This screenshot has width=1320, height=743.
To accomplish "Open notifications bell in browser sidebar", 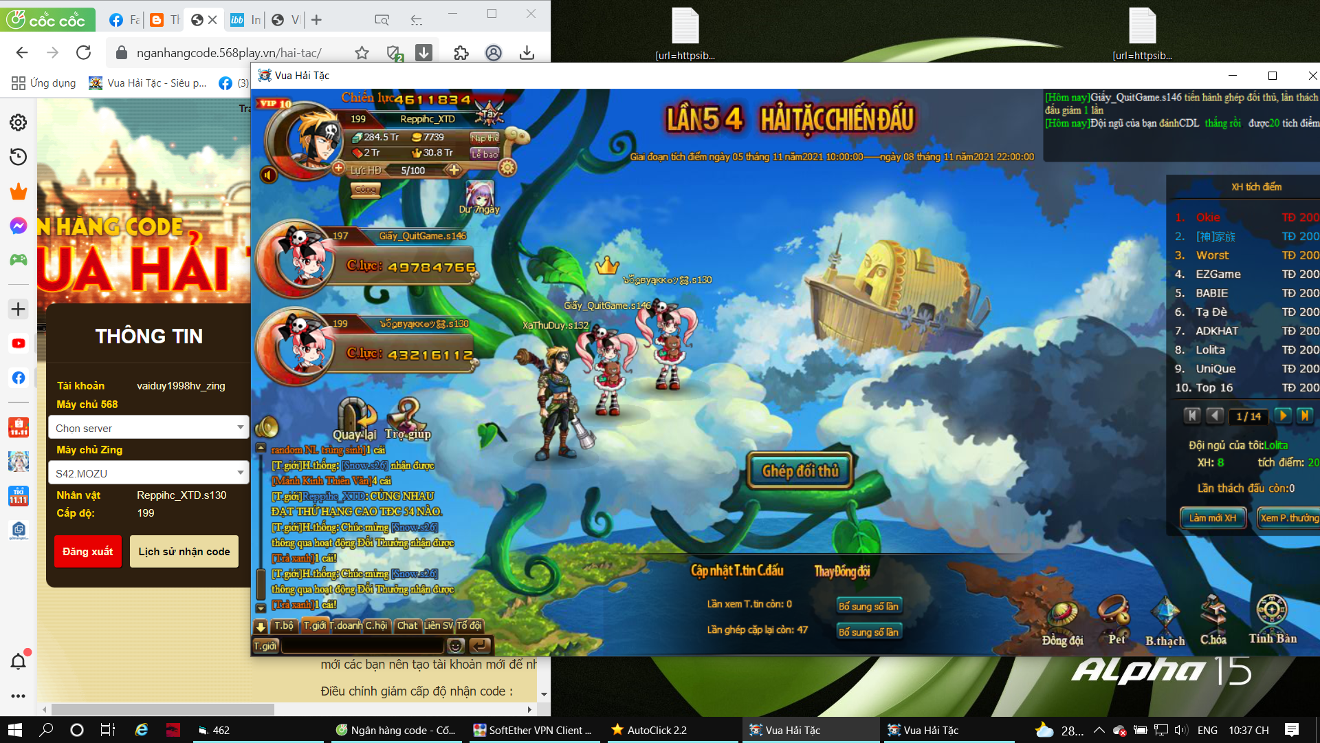I will click(19, 661).
